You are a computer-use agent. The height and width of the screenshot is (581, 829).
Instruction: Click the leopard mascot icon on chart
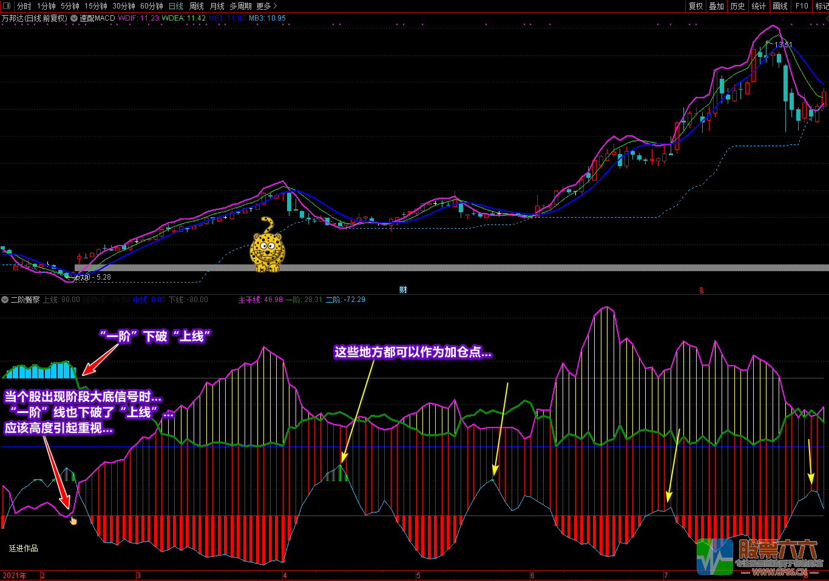(266, 246)
